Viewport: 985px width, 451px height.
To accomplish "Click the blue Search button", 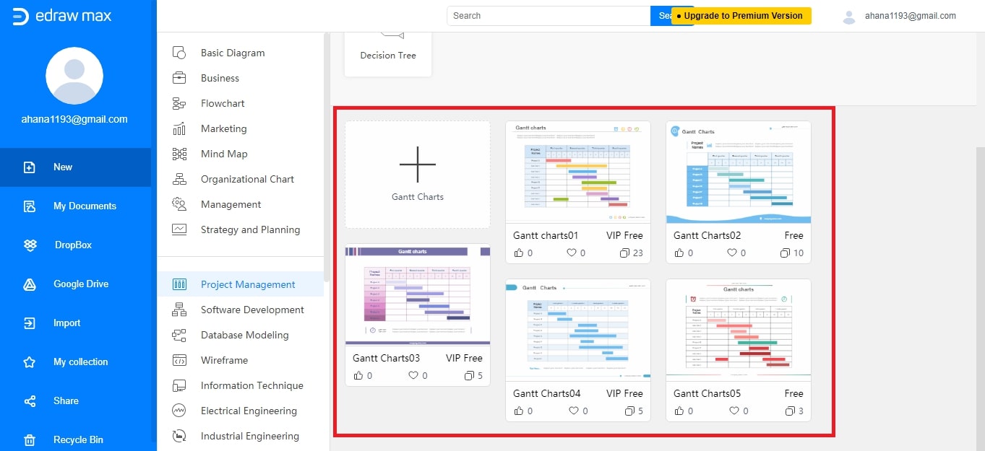I will (x=661, y=16).
